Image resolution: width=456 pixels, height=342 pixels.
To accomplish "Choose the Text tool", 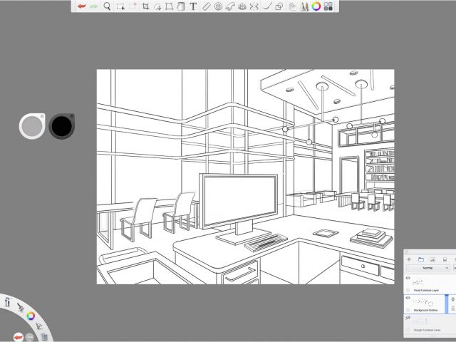I will coord(193,6).
